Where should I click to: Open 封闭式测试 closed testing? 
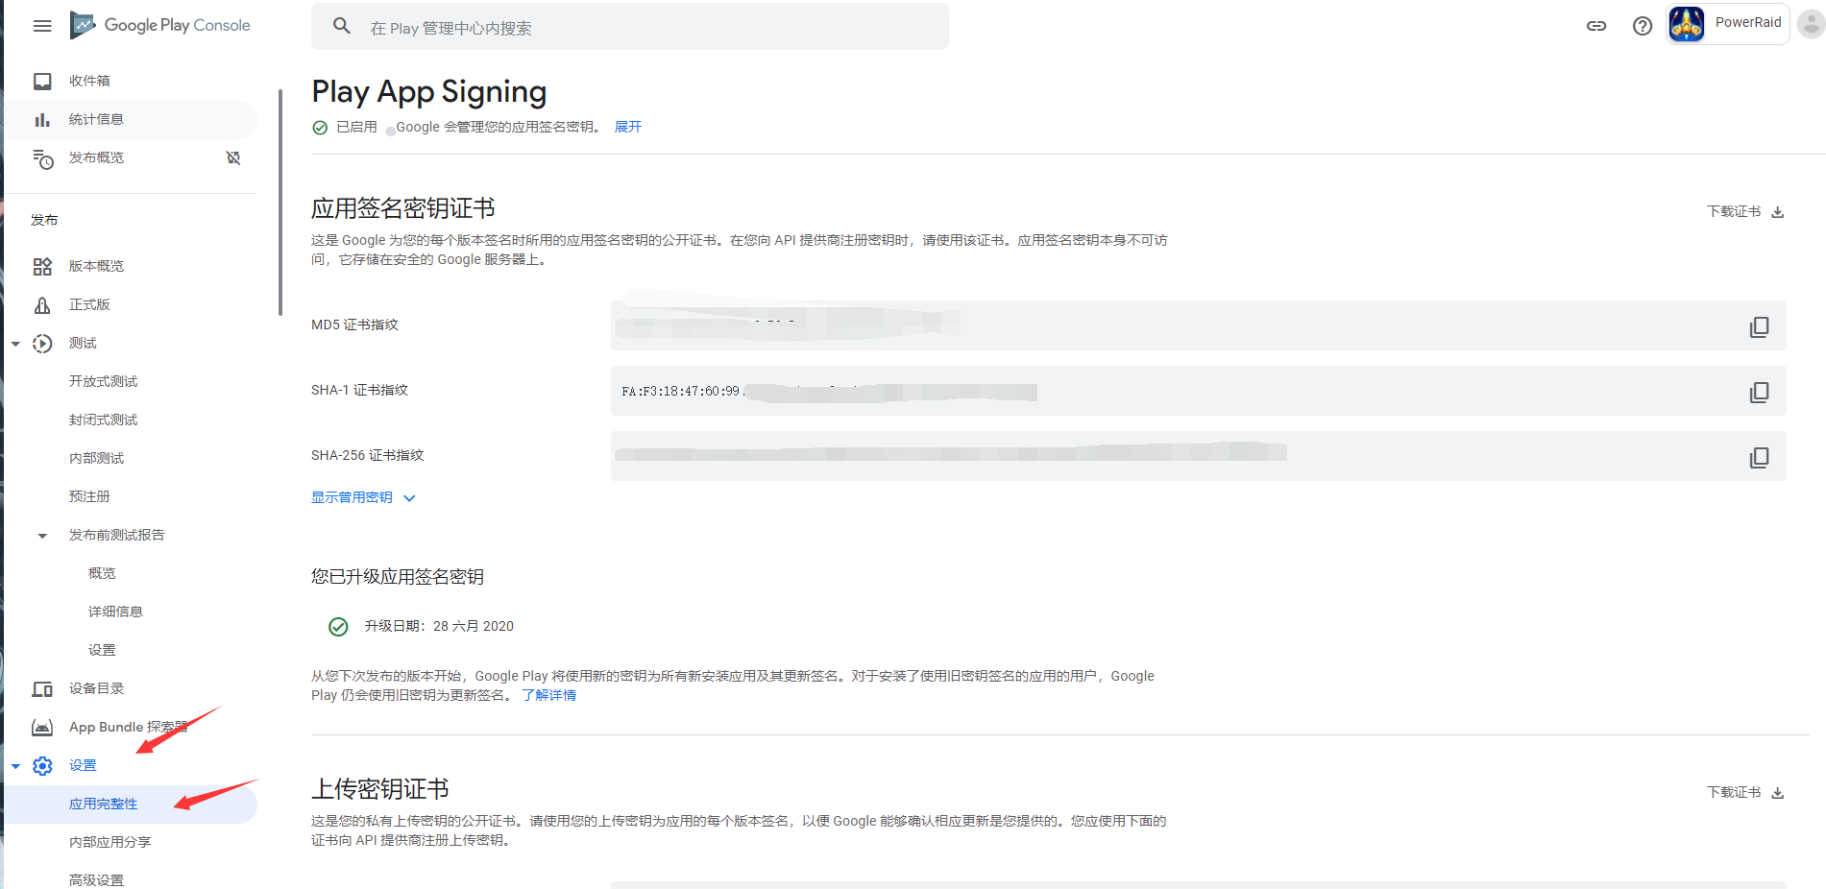[x=103, y=420]
